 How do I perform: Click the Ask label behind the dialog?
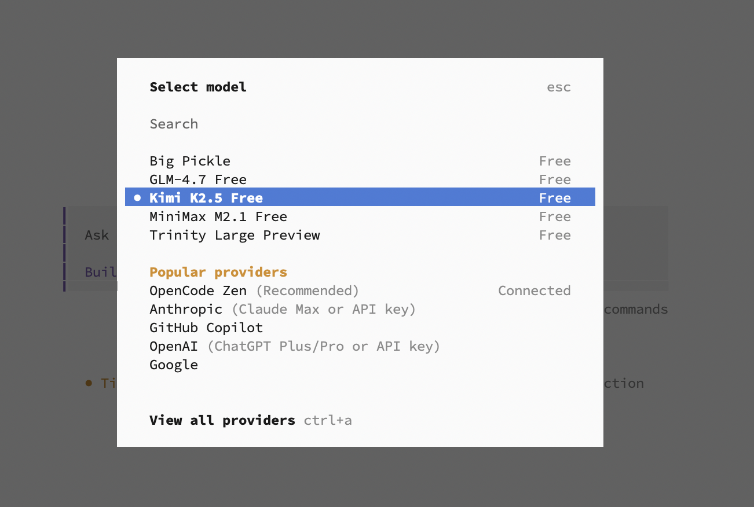tap(97, 235)
